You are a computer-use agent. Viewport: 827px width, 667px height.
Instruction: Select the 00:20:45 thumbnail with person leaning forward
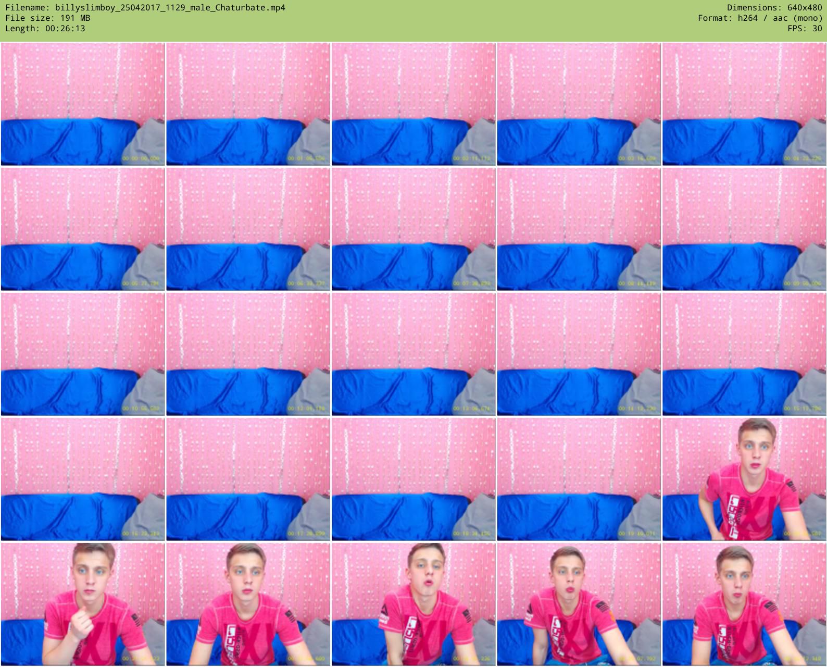click(x=744, y=479)
